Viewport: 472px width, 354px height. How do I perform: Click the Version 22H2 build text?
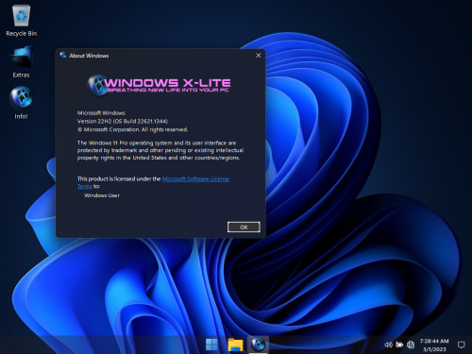[x=123, y=121]
